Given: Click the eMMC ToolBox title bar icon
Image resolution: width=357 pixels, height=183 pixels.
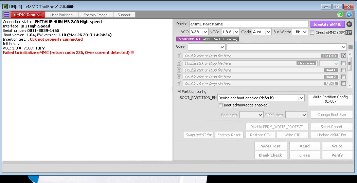Looking at the screenshot, I should 5,6.
